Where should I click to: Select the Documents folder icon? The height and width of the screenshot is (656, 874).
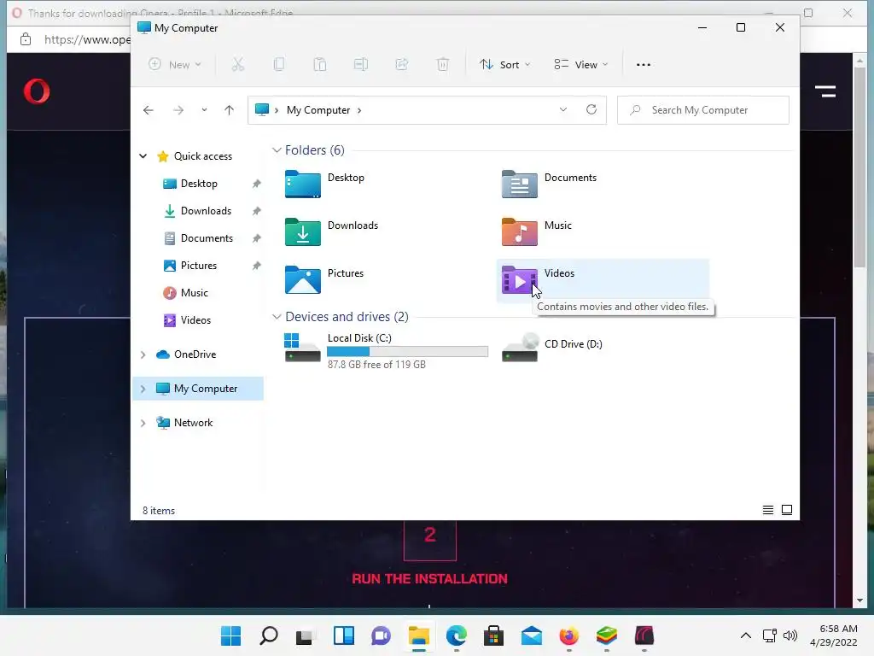click(520, 184)
